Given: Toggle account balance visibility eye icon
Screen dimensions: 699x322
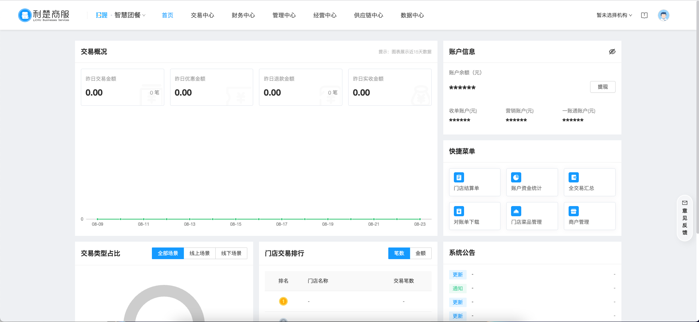Looking at the screenshot, I should 612,52.
